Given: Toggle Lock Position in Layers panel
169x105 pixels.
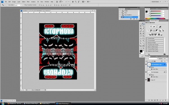Looking at the screenshot, I should [x=153, y=61].
